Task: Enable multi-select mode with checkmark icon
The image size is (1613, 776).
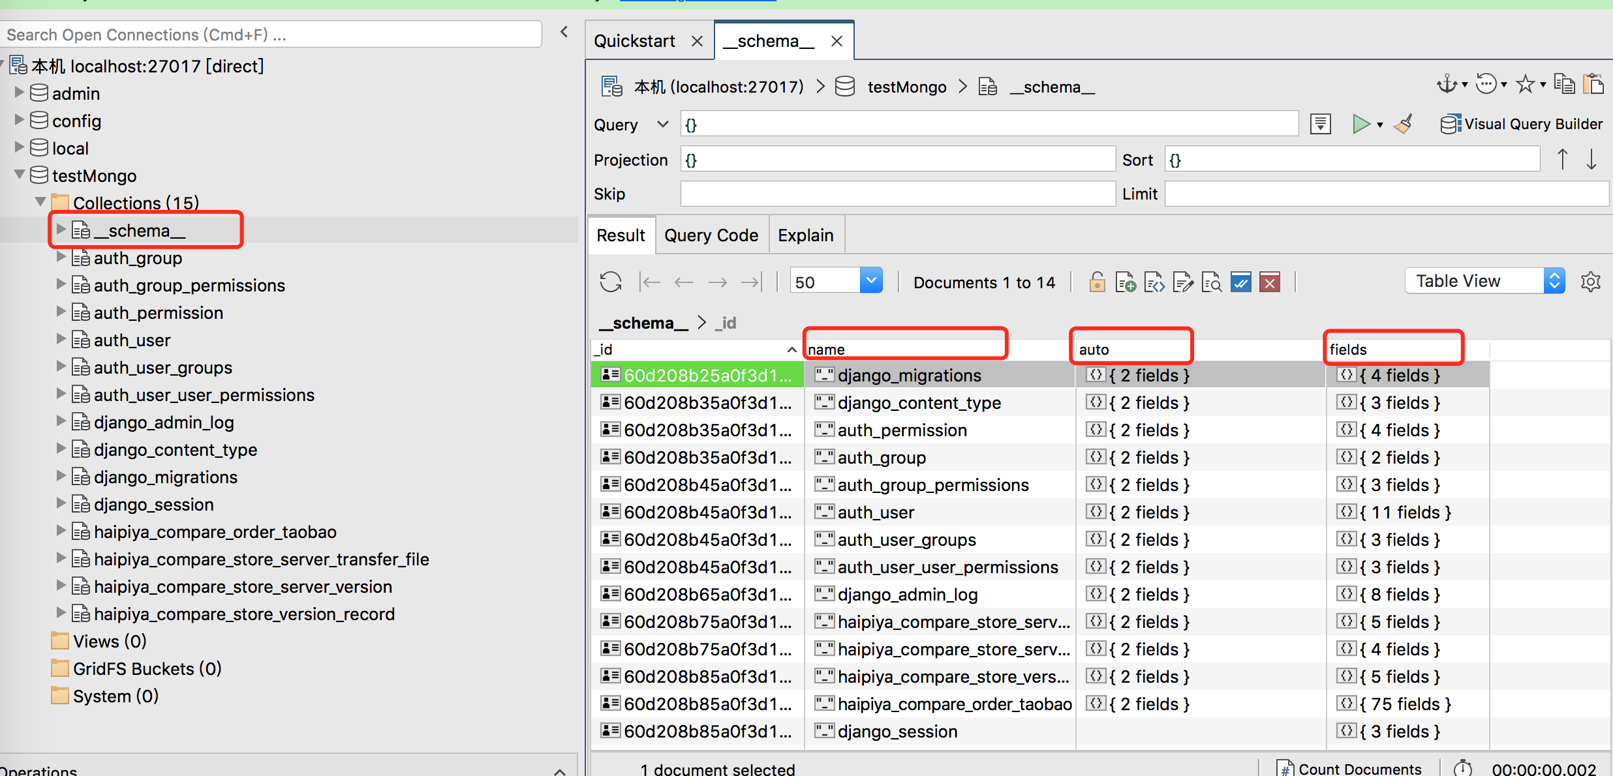Action: coord(1241,282)
